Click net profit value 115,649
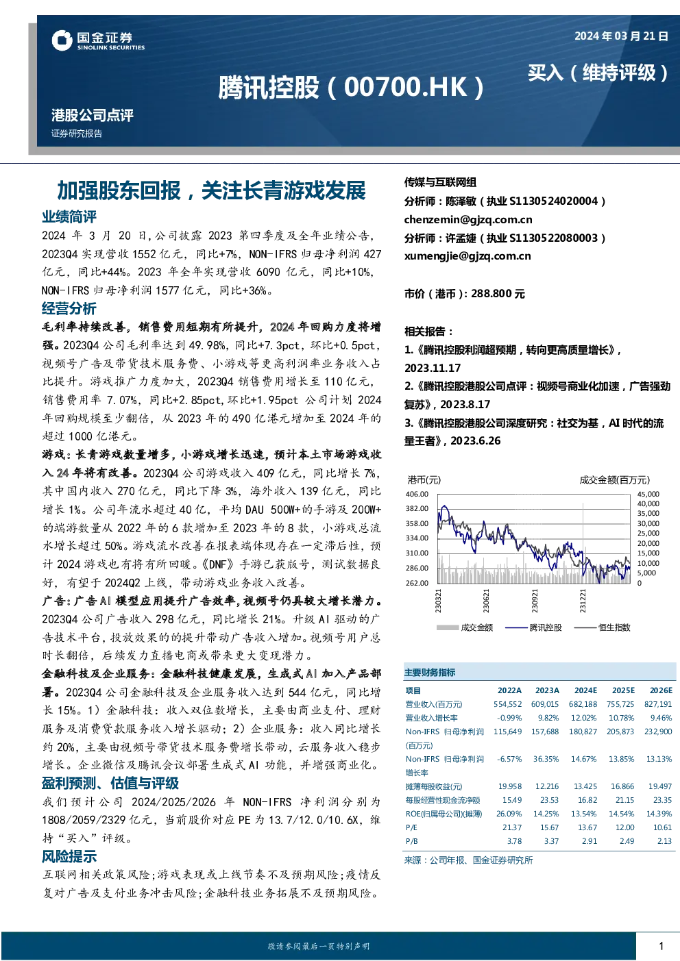The image size is (680, 961). coord(507,732)
